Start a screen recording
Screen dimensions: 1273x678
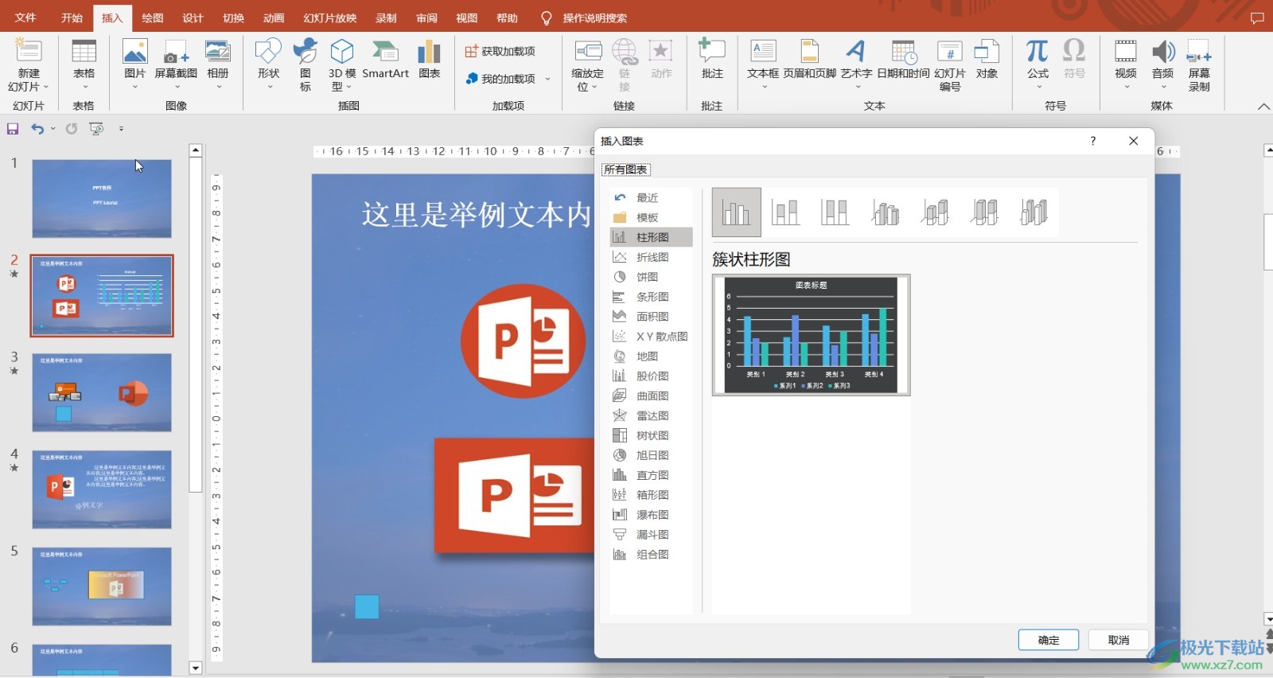1199,65
